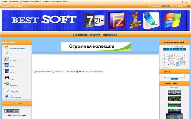This screenshot has height=119, width=191.
Task: Click the Видео icon in site menu
Action: pos(7,65)
